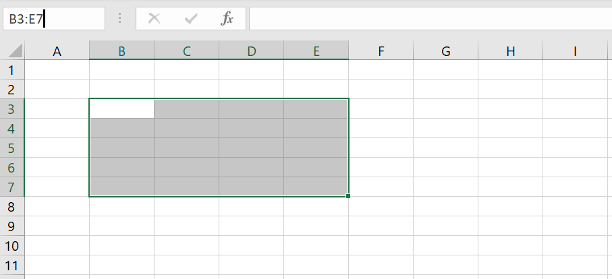This screenshot has height=279, width=612.
Task: Click cell E7 in the selected range
Action: (x=316, y=187)
